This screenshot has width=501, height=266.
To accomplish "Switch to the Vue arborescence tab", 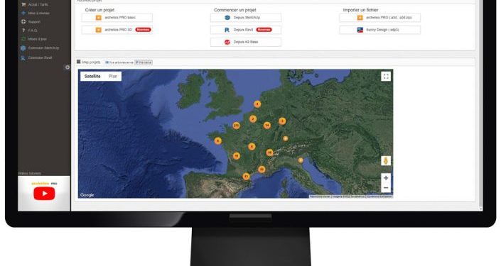I will pos(119,62).
